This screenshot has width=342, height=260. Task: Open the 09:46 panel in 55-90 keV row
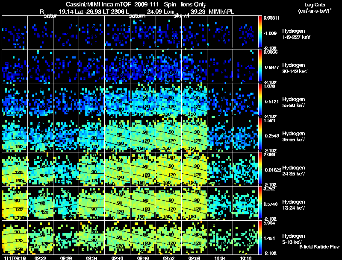[143, 101]
